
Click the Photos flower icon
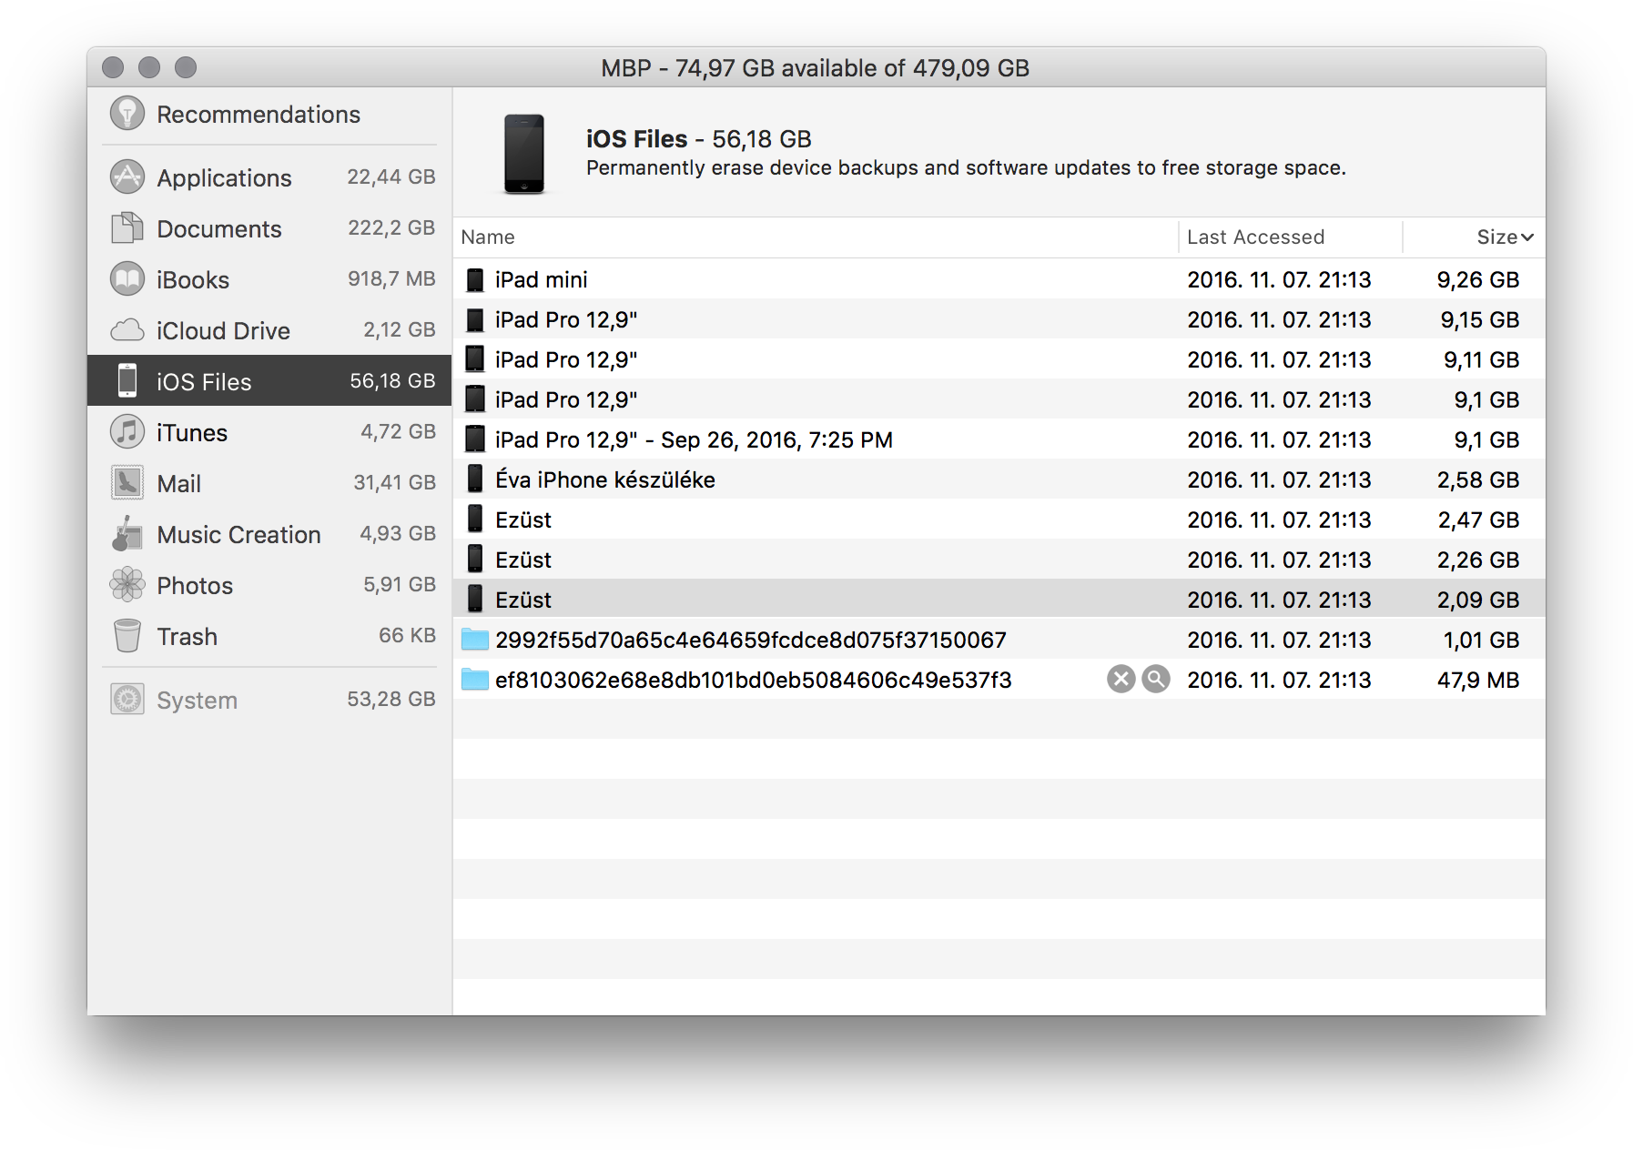tap(127, 584)
